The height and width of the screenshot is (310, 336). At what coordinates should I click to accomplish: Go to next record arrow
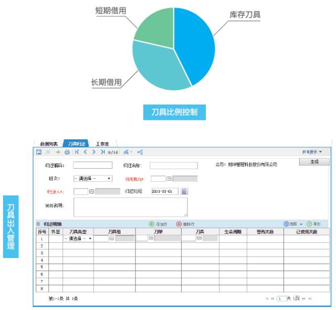[94, 152]
